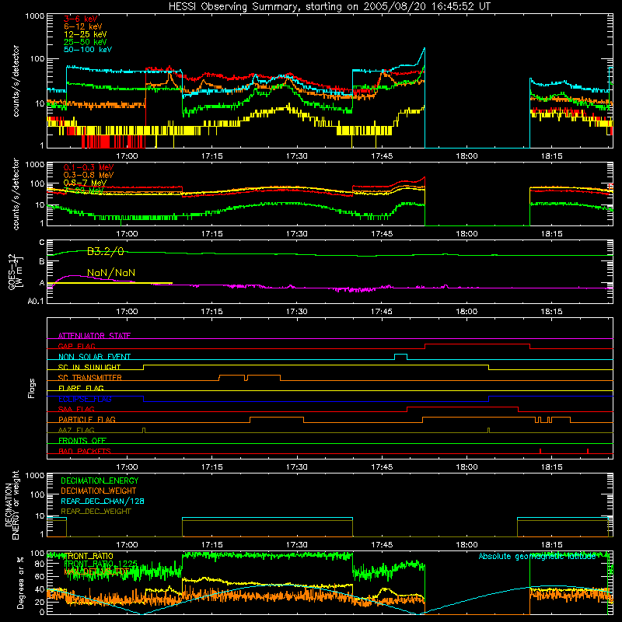This screenshot has height=622, width=622.
Task: Click the orange MAX_DET_VS_TOT legend label
Action: (96, 571)
